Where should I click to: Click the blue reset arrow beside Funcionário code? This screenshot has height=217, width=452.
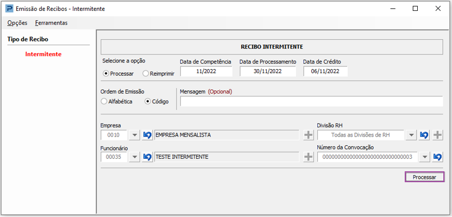[x=147, y=157]
